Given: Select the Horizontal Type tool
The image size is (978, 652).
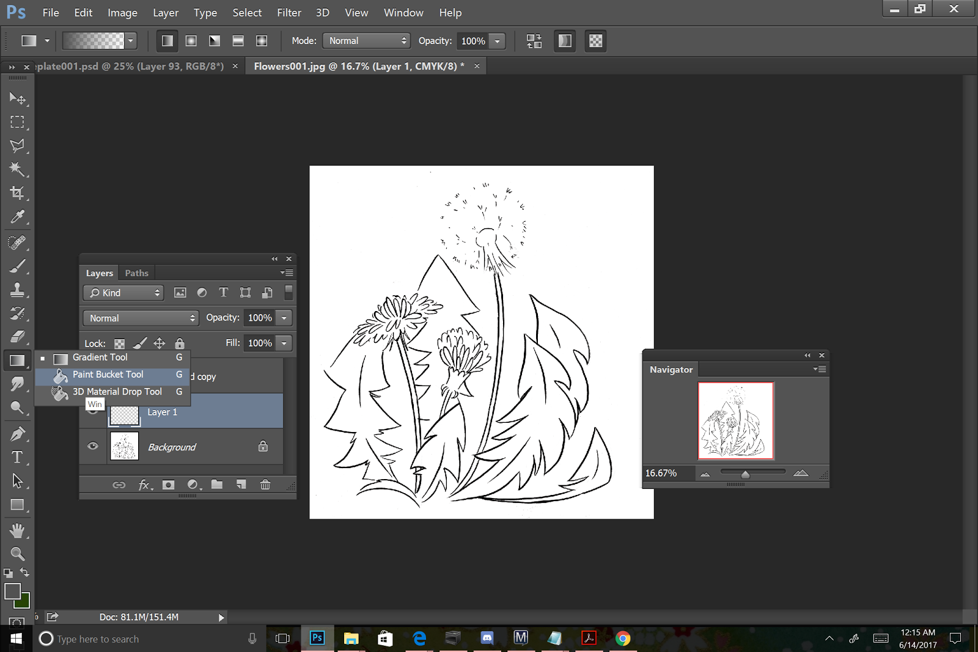Looking at the screenshot, I should coord(17,457).
